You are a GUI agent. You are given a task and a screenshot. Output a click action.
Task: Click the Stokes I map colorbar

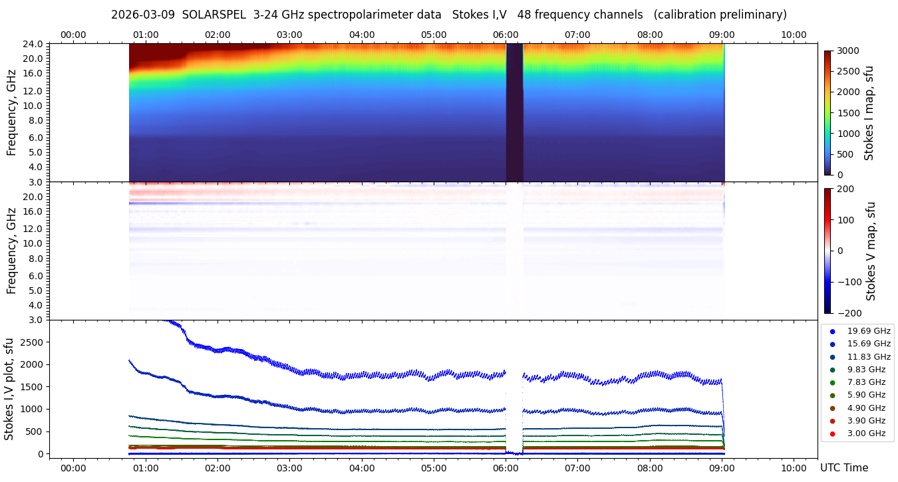[x=827, y=112]
